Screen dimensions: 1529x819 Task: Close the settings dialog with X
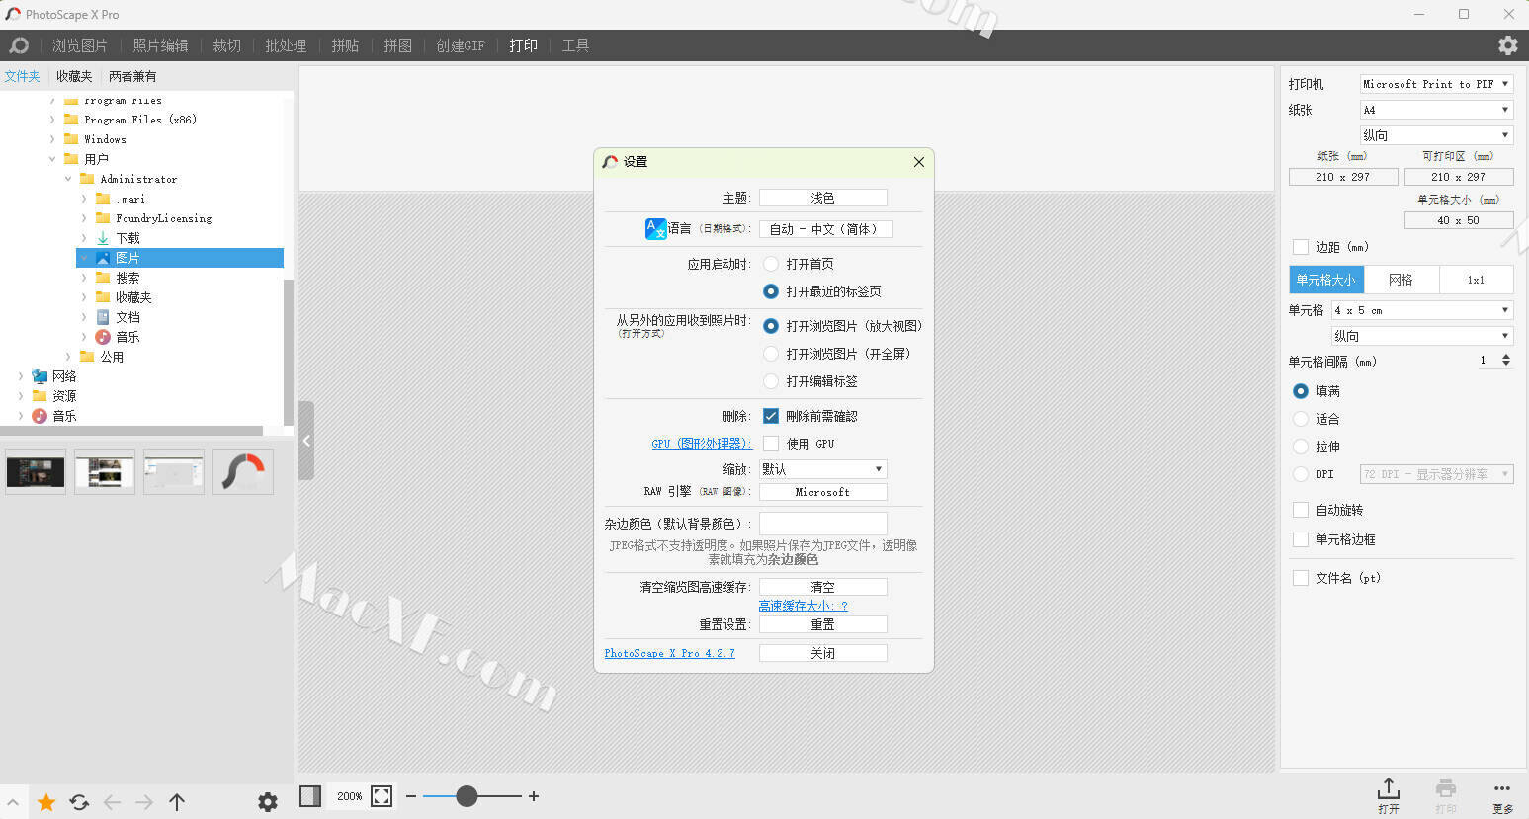coord(919,162)
